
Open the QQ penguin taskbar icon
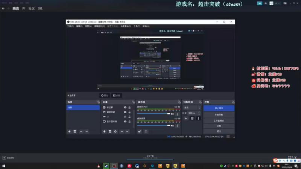tap(99, 166)
